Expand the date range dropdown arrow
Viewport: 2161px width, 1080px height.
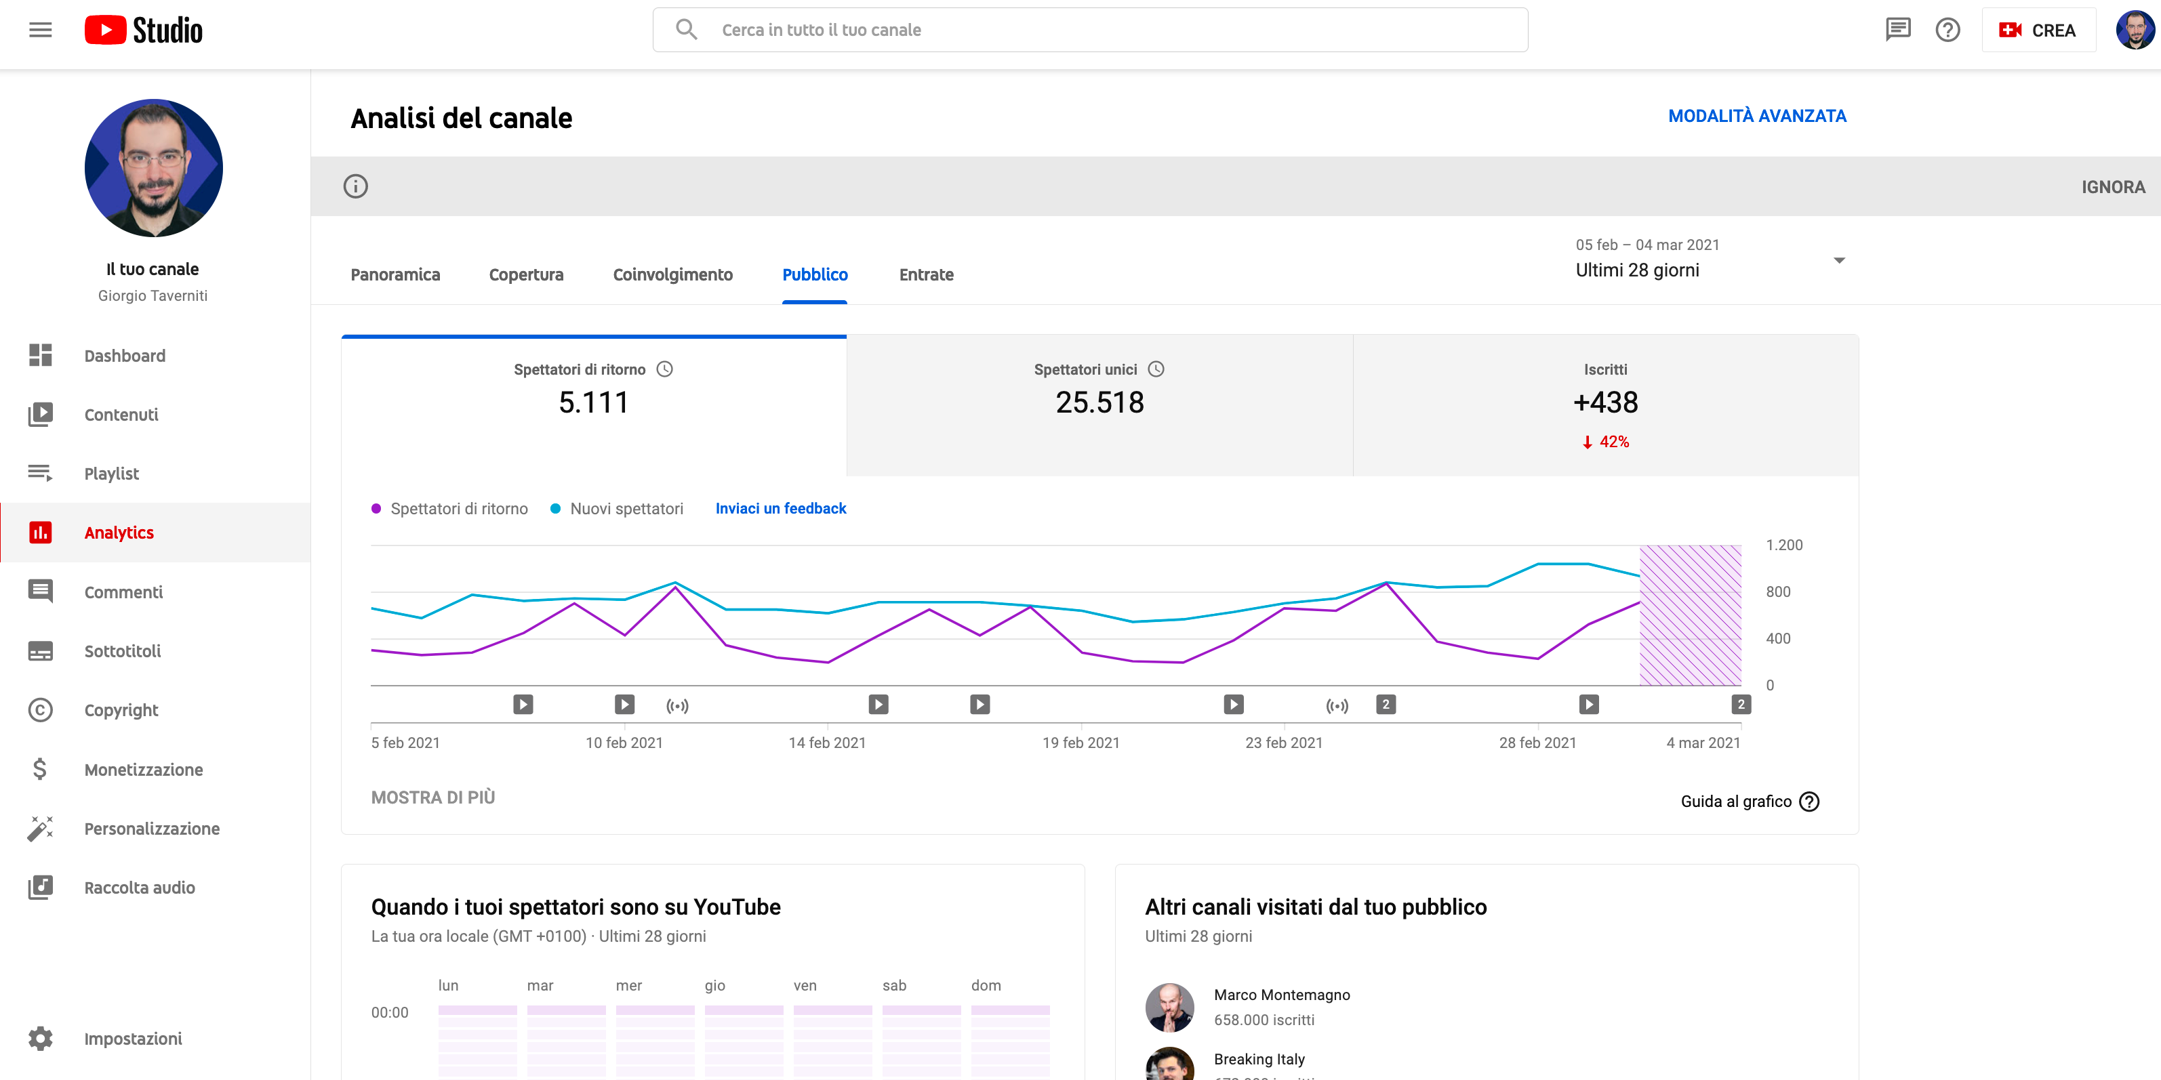pos(1839,261)
